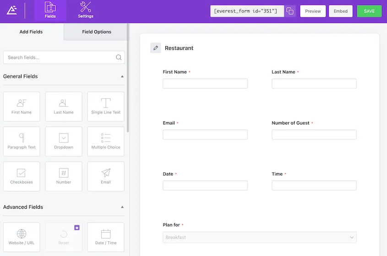The image size is (387, 256).
Task: Click the Embed button
Action: click(x=341, y=11)
